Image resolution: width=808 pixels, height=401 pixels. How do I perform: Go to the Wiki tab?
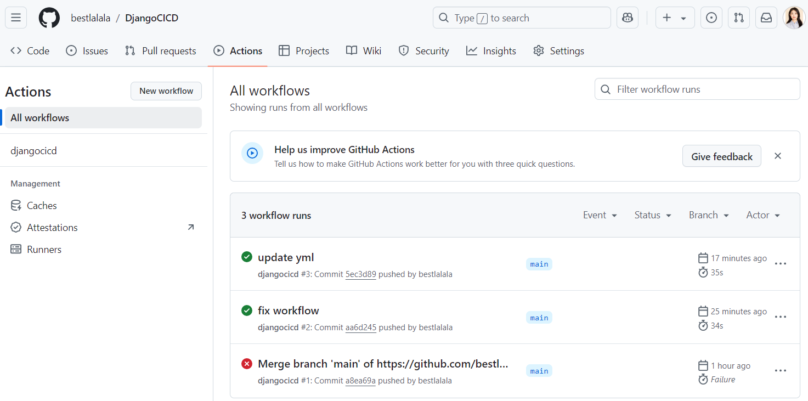pyautogui.click(x=364, y=51)
